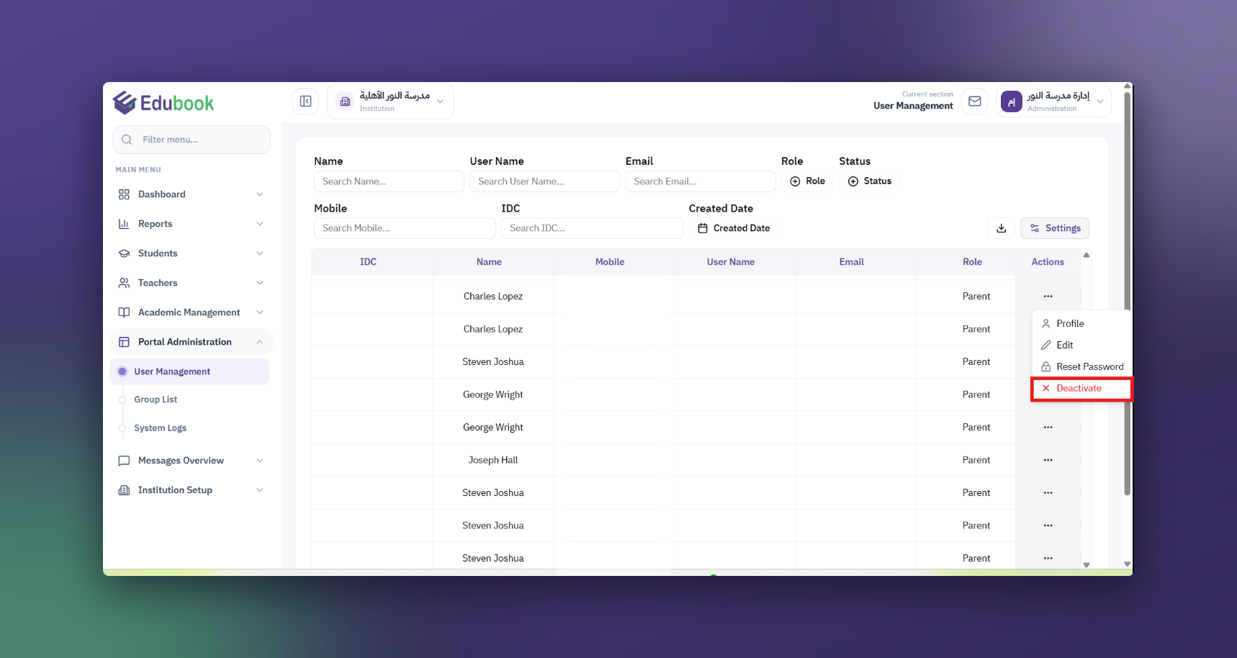Focus the Filter menu search field
Viewport: 1237px width, 658px height.
coord(192,140)
